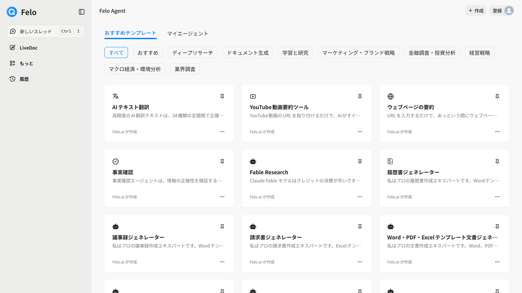This screenshot has width=522, height=293.
Task: Select the すべて filter chip
Action: (x=116, y=53)
